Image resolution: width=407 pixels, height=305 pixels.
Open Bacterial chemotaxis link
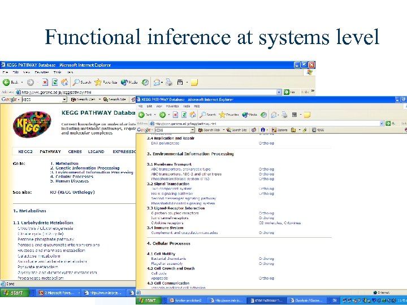[x=168, y=259]
